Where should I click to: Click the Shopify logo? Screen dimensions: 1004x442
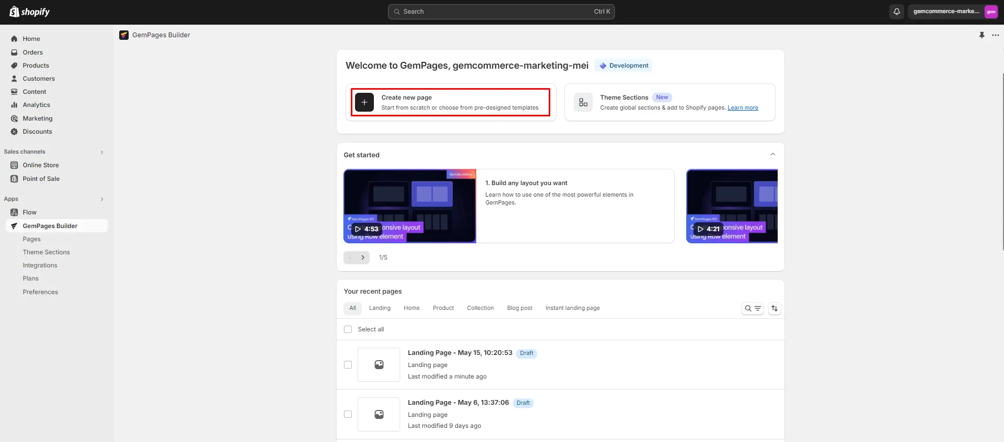click(29, 12)
